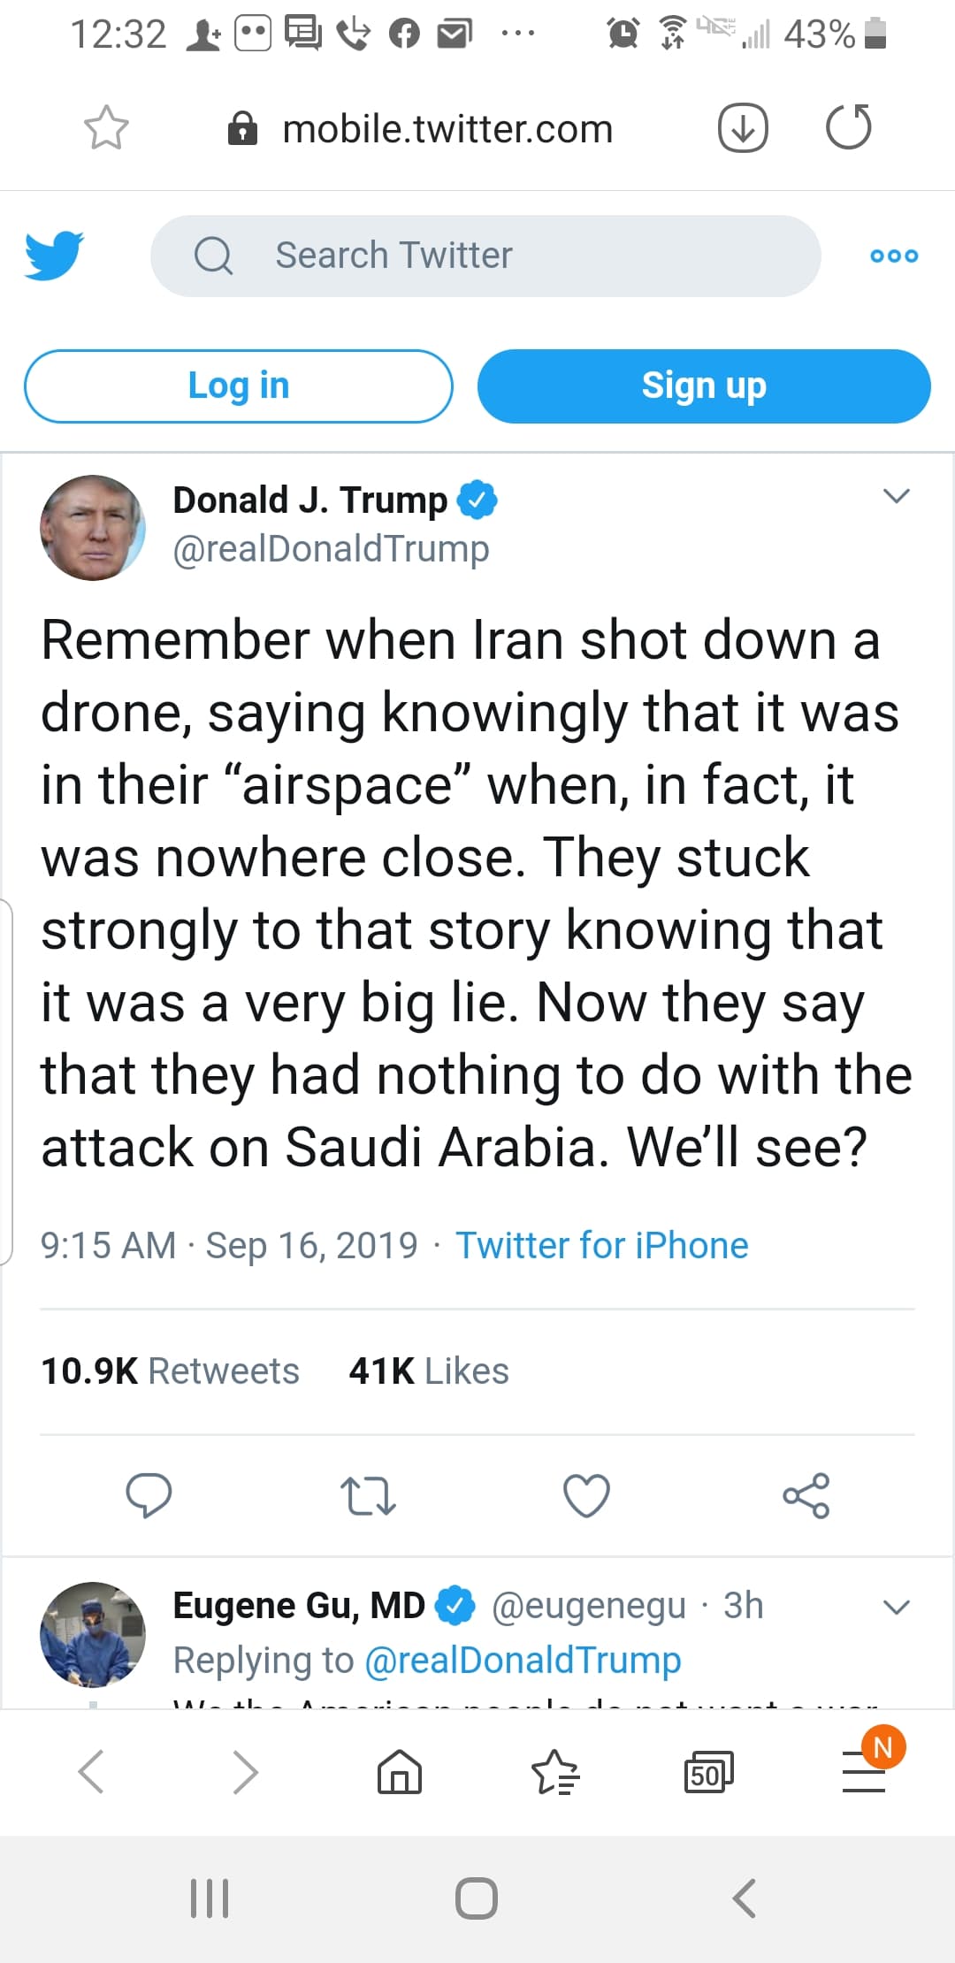955x1963 pixels.
Task: Open the Twitter for iPhone link
Action: coord(601,1245)
